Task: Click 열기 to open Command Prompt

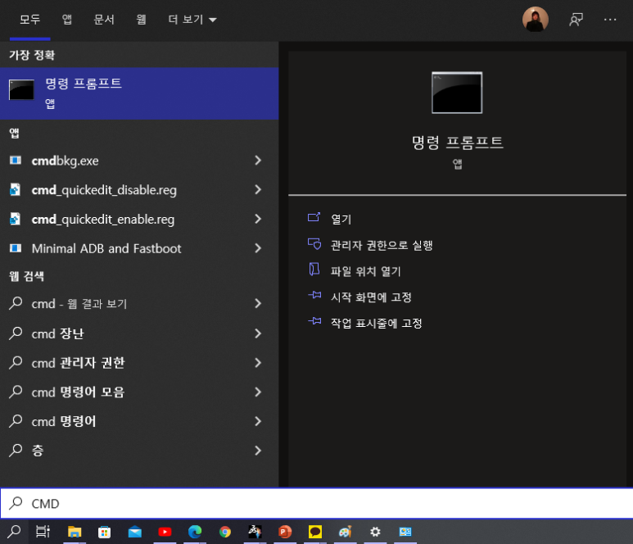Action: coord(341,219)
